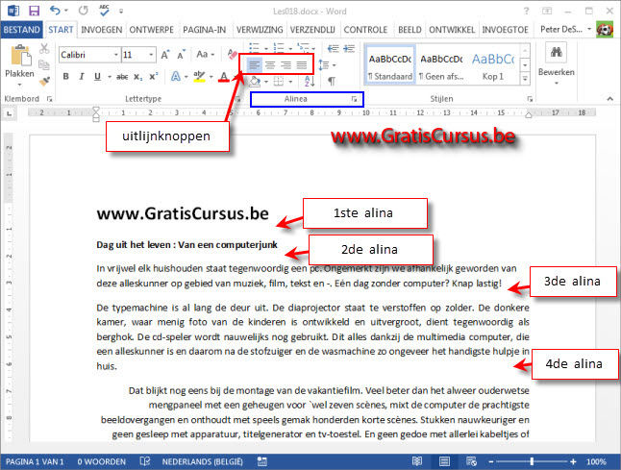
Task: Click the borders icon
Action: 279,82
